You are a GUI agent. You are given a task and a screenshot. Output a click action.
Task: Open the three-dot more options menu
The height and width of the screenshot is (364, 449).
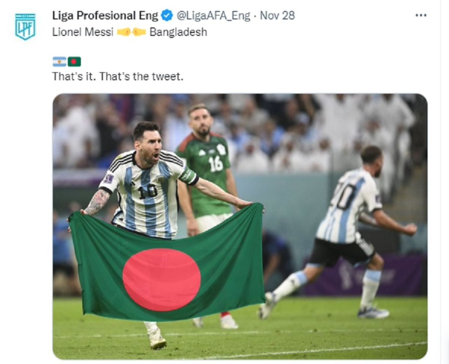pyautogui.click(x=421, y=15)
